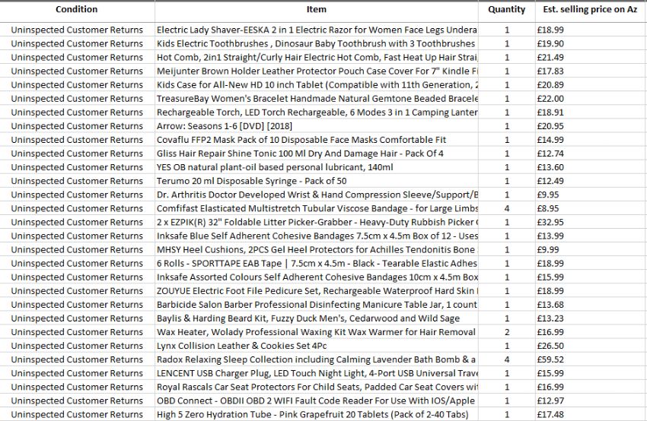The image size is (647, 421).
Task: Select the Gliss Hair Repair item cell
Action: (x=317, y=154)
